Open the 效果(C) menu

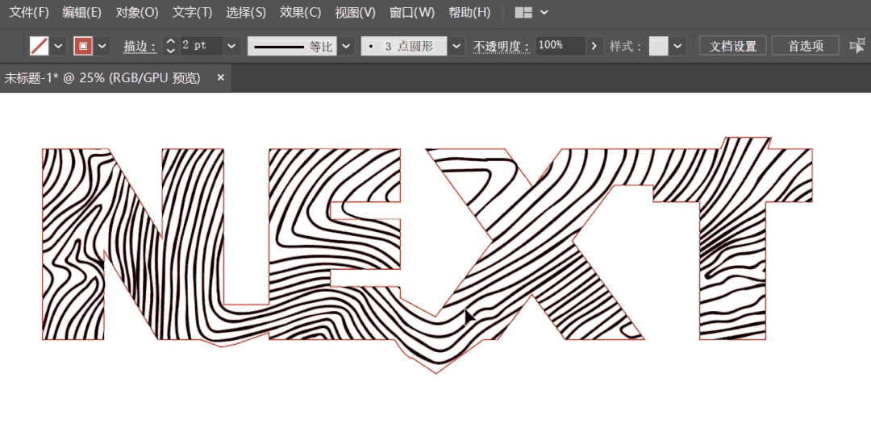(301, 12)
